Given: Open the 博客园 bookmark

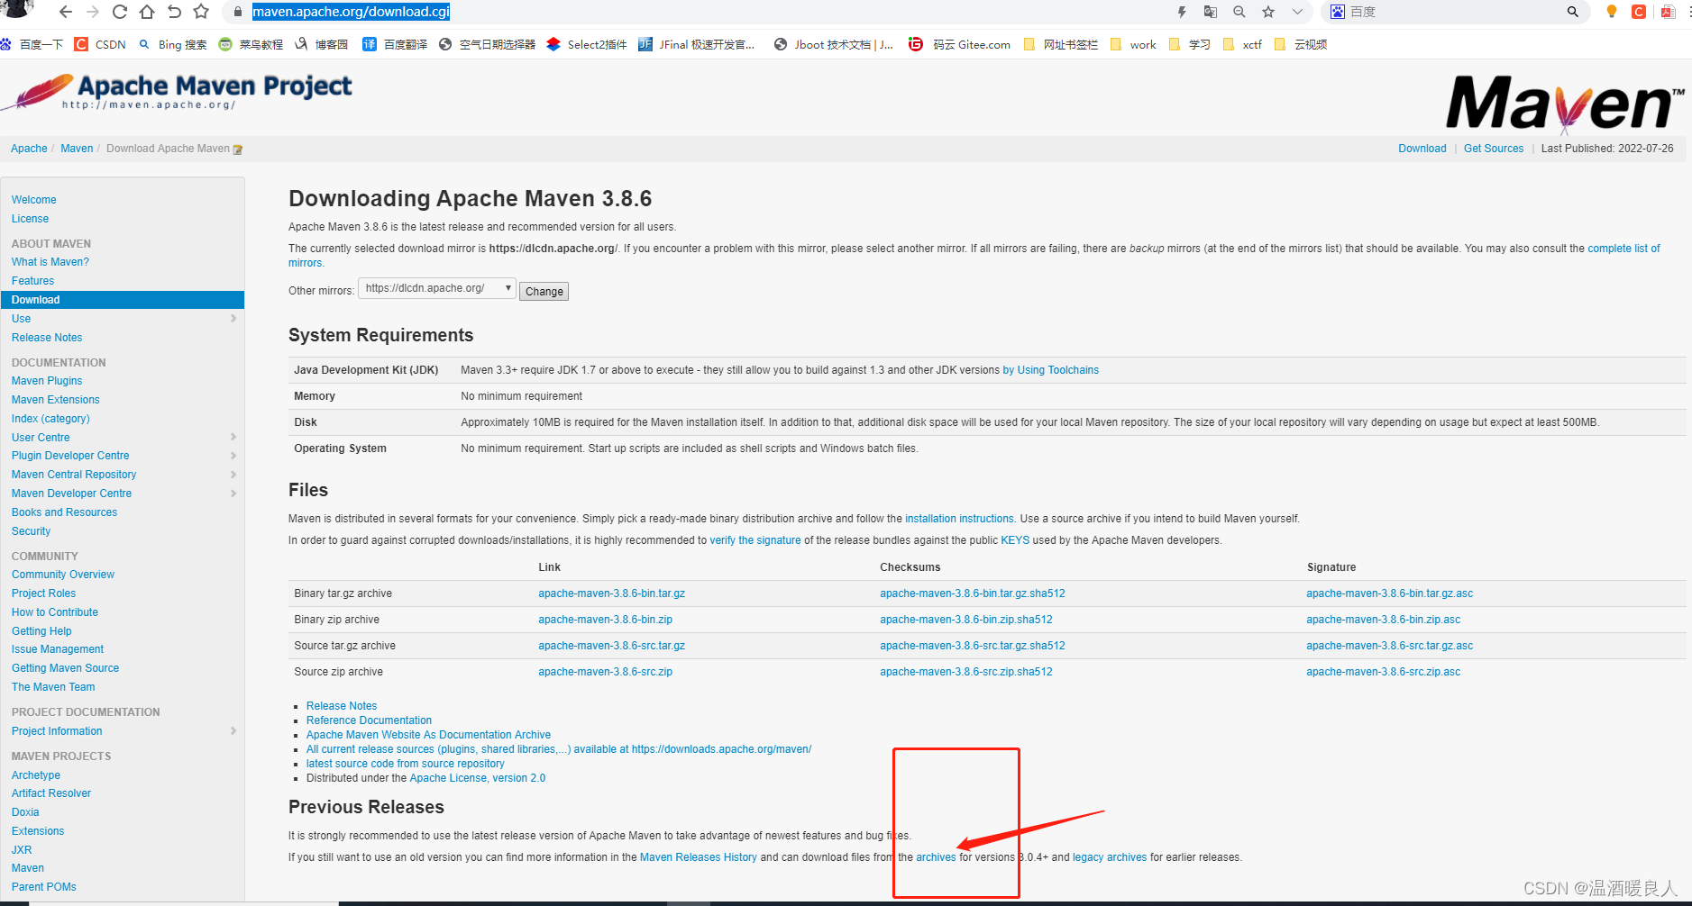Looking at the screenshot, I should (322, 44).
